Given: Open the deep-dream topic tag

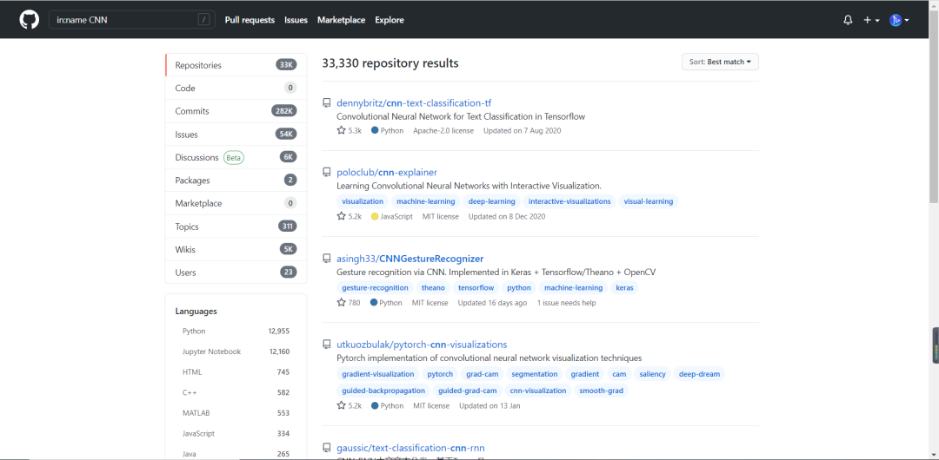Looking at the screenshot, I should click(699, 374).
